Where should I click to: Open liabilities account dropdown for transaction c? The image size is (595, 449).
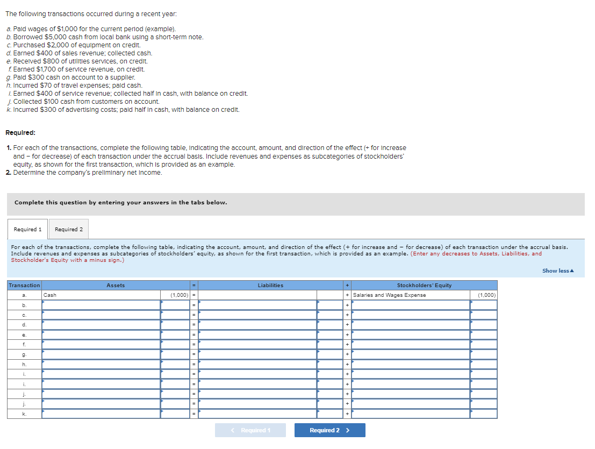pos(257,315)
